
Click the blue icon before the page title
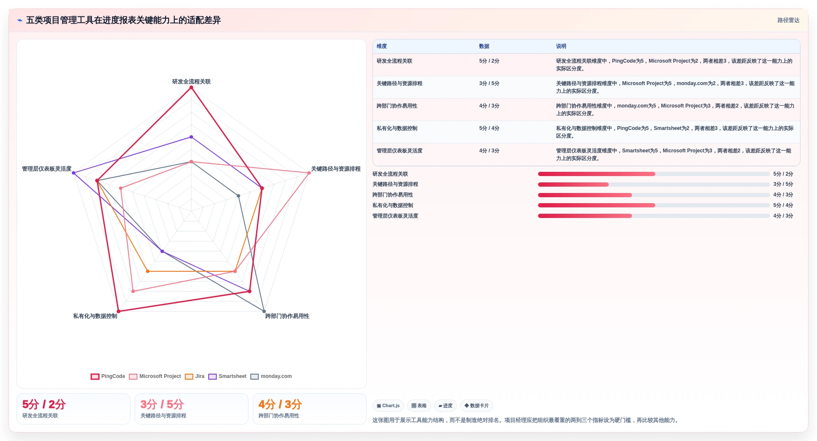coord(20,20)
